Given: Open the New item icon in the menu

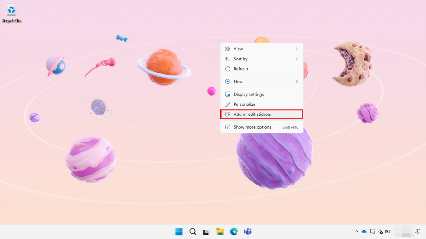Looking at the screenshot, I should point(227,82).
